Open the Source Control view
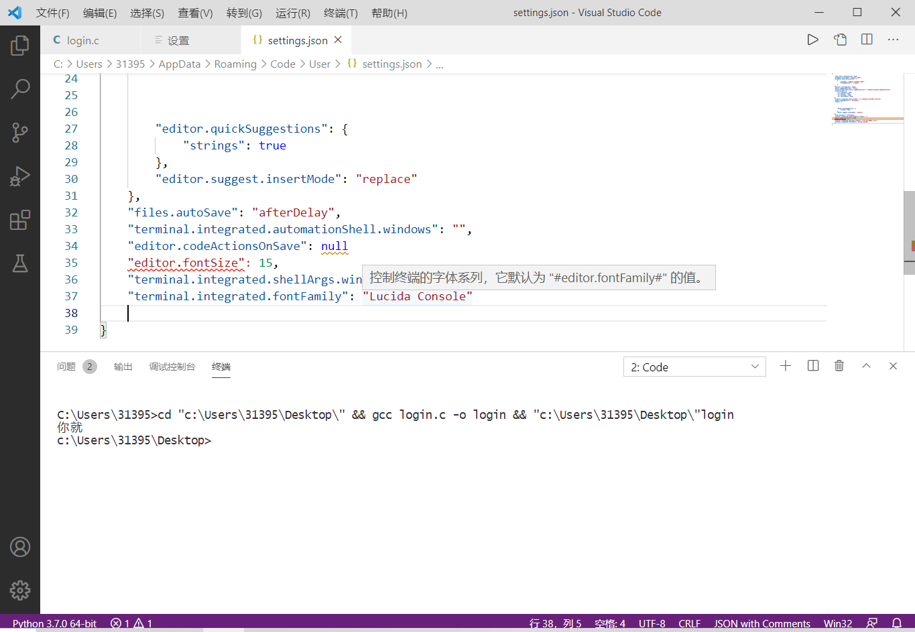This screenshot has height=632, width=915. tap(20, 132)
